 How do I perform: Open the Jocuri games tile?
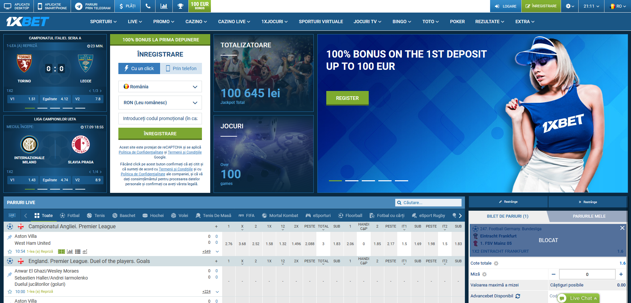pos(264,154)
